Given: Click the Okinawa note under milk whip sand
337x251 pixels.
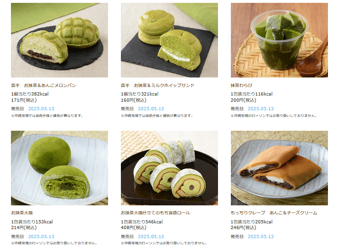Looking at the screenshot, I should click(x=157, y=116).
